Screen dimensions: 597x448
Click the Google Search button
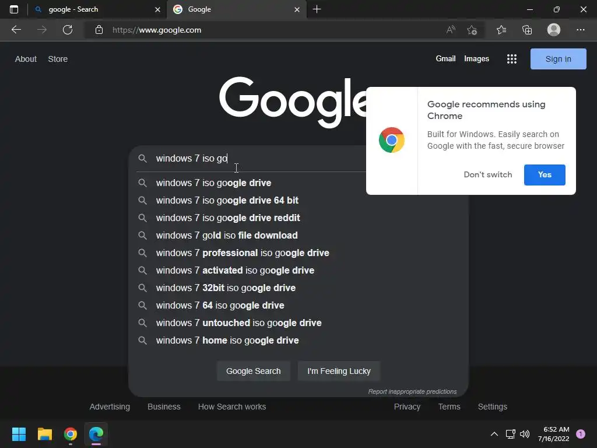tap(253, 371)
